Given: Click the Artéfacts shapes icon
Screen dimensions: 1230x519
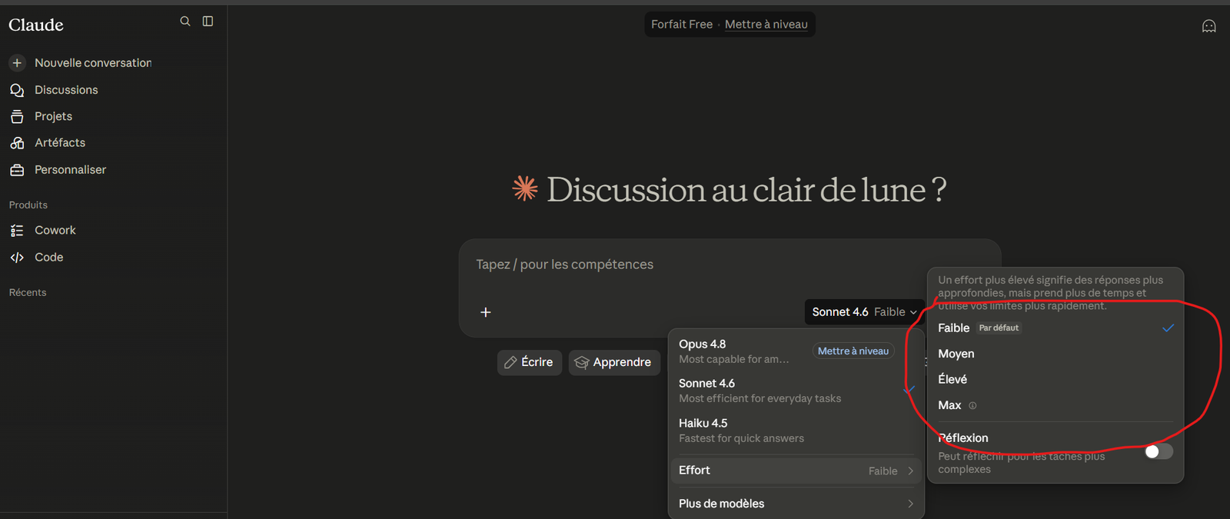Looking at the screenshot, I should point(17,143).
